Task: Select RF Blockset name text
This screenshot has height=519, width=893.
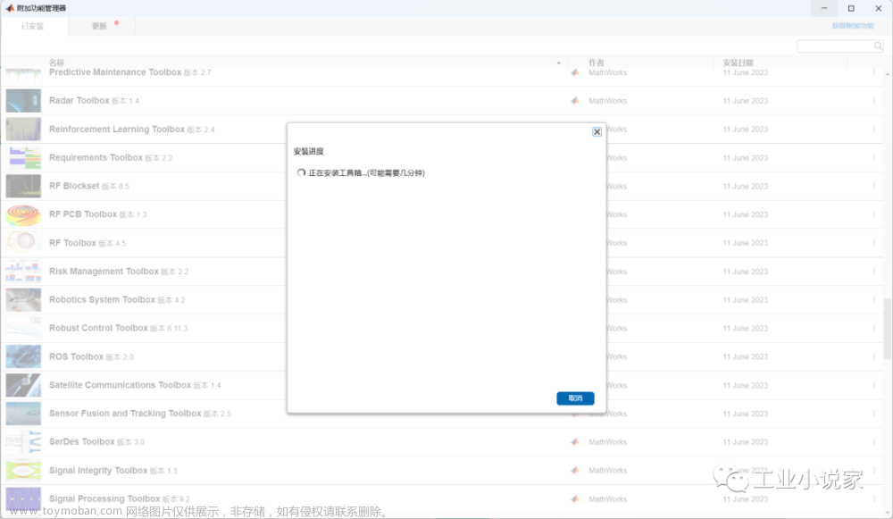Action: pos(74,187)
